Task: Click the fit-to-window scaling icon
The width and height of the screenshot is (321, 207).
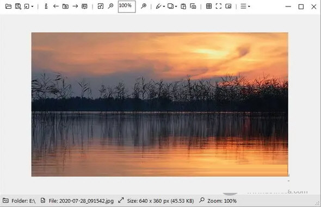Action: click(101, 7)
